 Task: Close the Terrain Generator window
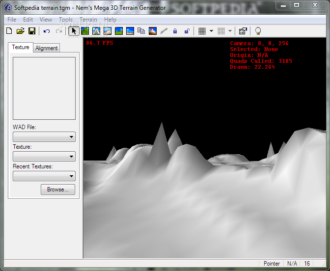click(315, 5)
